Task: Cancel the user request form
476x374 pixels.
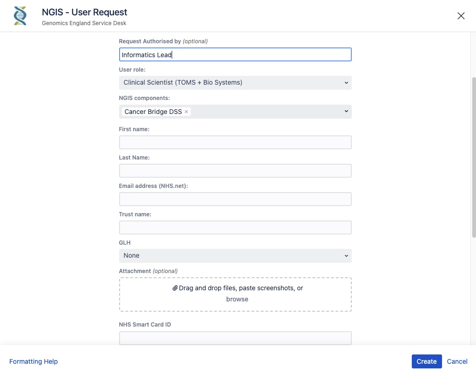Action: pyautogui.click(x=457, y=361)
